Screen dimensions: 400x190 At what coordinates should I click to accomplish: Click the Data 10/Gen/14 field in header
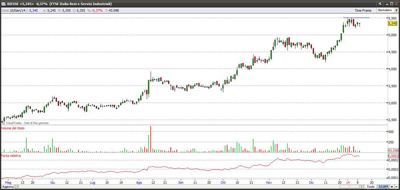click(x=13, y=10)
